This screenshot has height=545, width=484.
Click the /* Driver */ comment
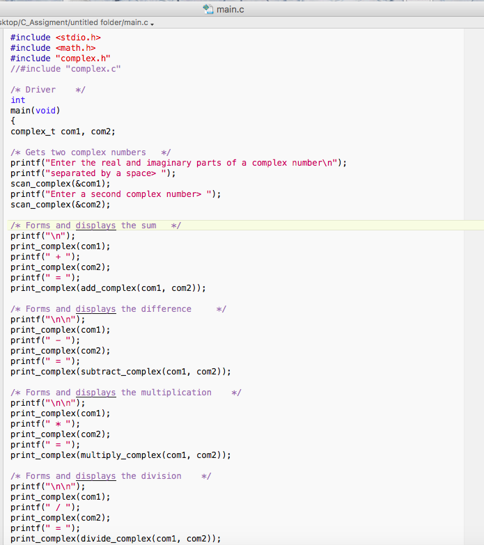[x=48, y=89]
